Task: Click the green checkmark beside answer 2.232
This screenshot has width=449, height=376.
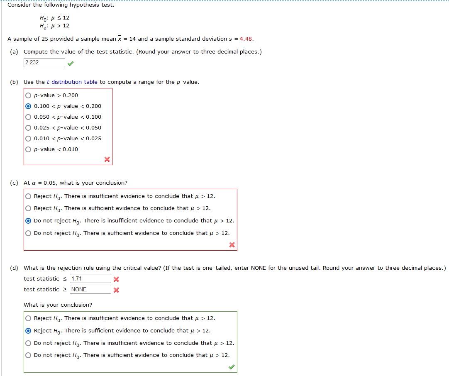Action: (x=71, y=63)
